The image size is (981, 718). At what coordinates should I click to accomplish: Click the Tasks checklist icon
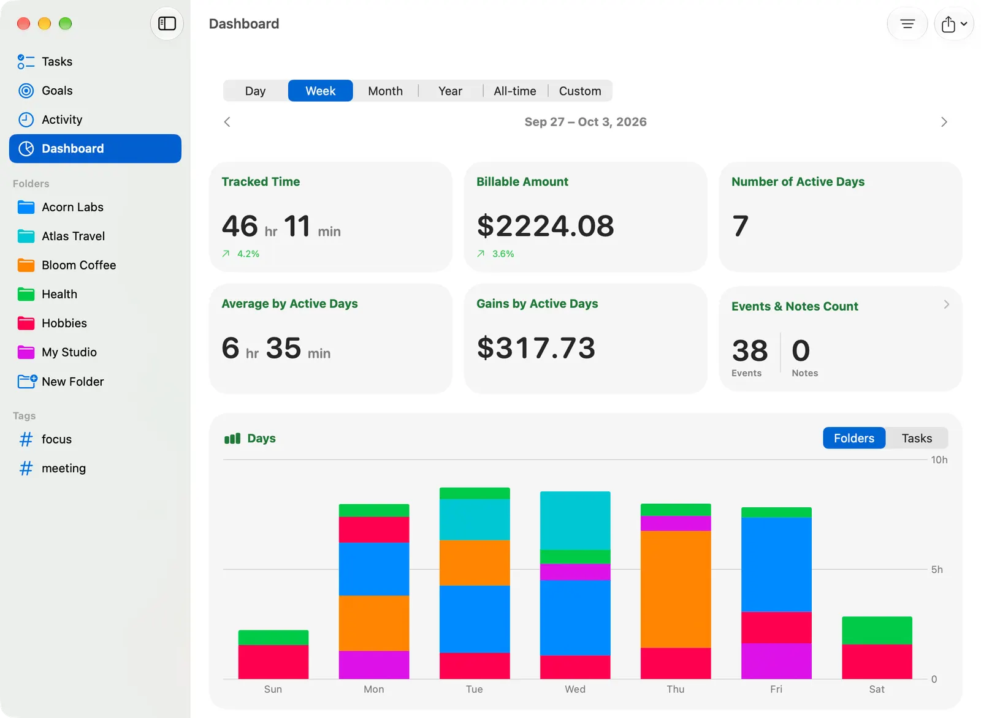pos(26,62)
